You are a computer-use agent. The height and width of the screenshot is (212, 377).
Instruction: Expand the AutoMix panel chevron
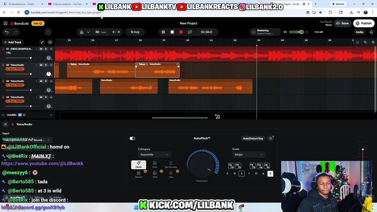coord(51,115)
